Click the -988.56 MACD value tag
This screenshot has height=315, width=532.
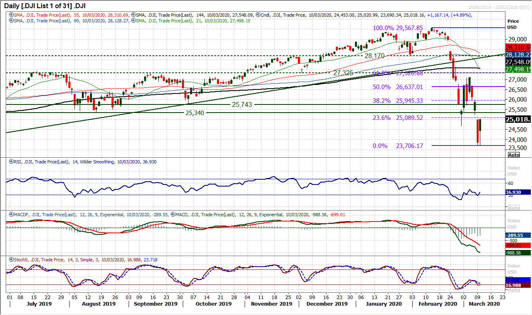click(x=518, y=253)
